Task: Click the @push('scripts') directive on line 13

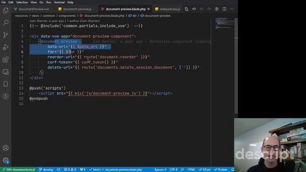Action: coord(47,88)
